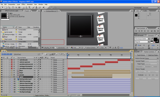Viewport: 160px width, 97px height.
Task: Select the Clone Stamp tool
Action: coord(36,8)
